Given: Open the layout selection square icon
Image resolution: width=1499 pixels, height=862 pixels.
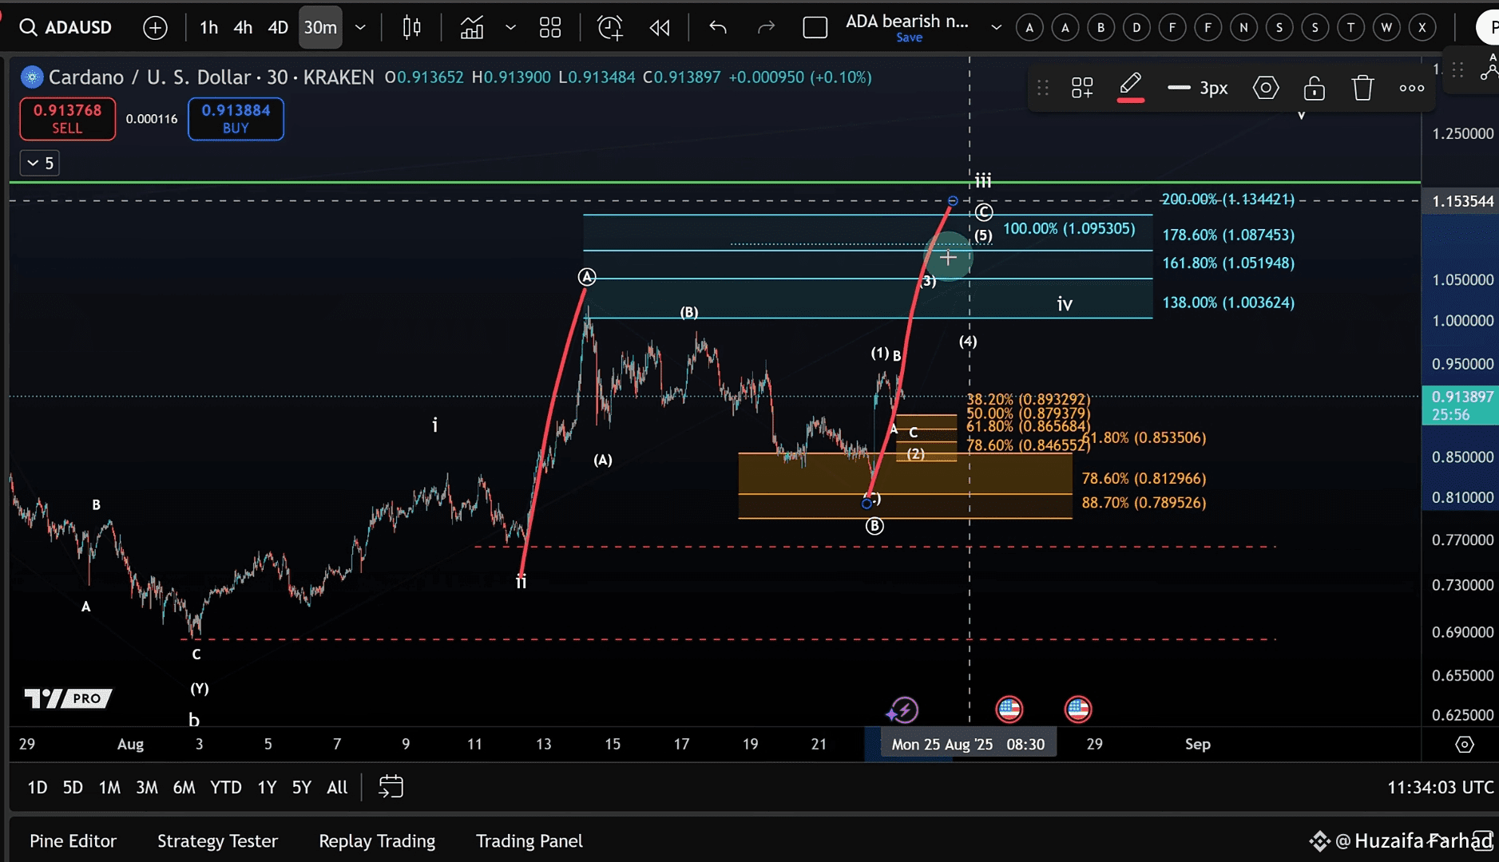Looking at the screenshot, I should click(x=815, y=28).
